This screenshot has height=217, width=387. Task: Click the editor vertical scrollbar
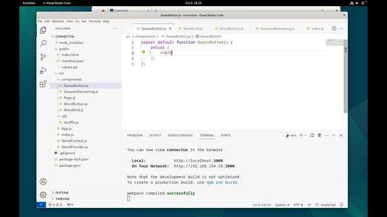[345, 77]
